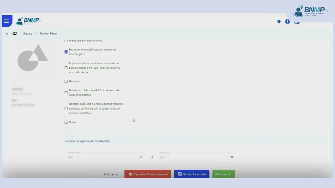
Task: Open the accessibility options icon
Action: [x=288, y=22]
